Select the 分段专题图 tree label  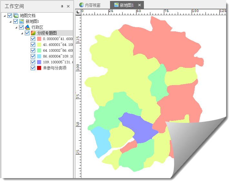[47, 33]
